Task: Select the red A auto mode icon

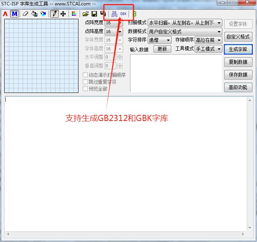Action: (x=5, y=14)
